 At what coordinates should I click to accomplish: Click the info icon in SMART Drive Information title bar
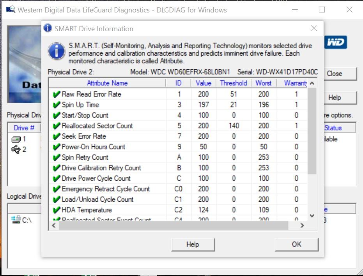click(48, 28)
